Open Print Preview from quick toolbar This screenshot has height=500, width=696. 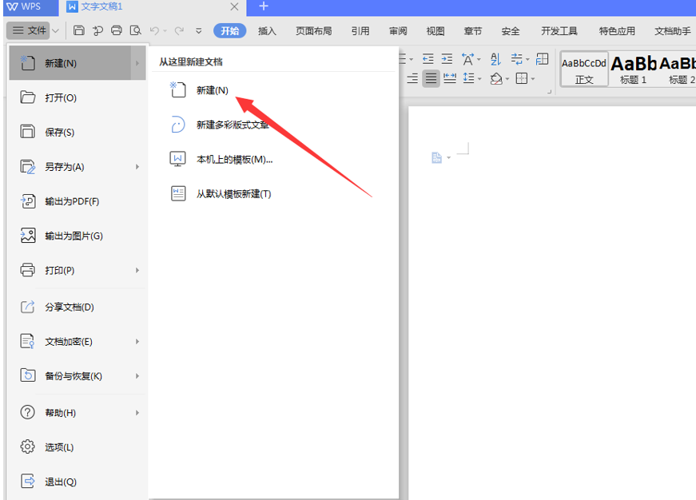[135, 30]
